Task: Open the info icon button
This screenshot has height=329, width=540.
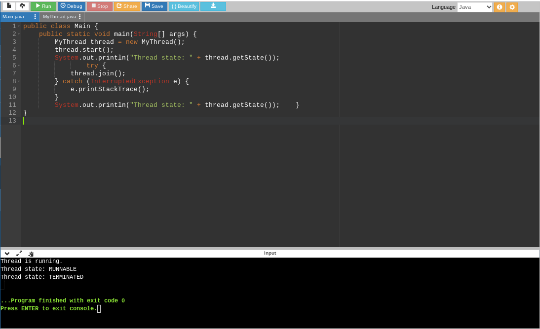Action: [x=500, y=7]
